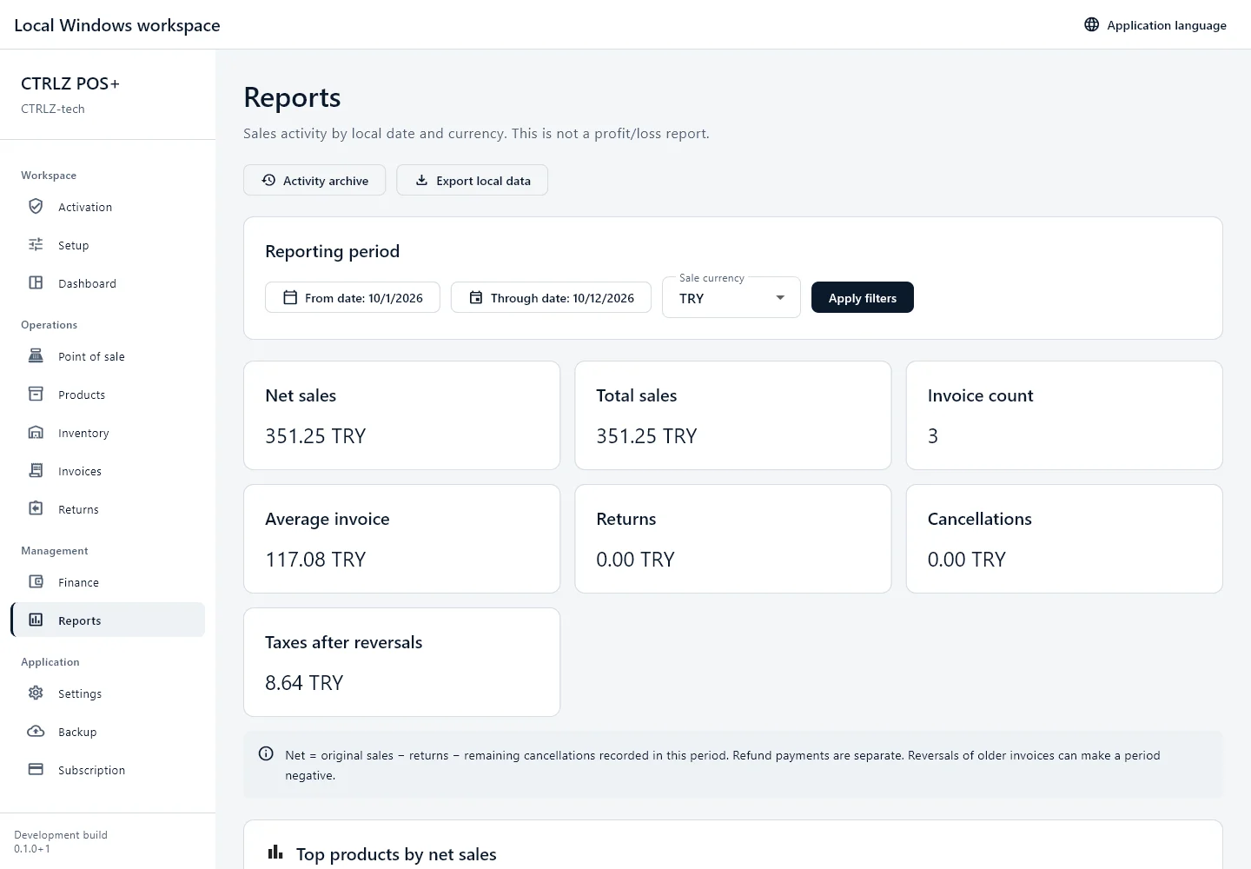Click the Average invoice value 117.08 TRY

pos(315,560)
